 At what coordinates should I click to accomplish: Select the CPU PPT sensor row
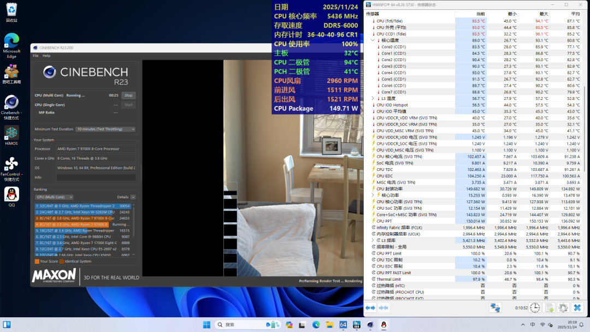click(473, 221)
